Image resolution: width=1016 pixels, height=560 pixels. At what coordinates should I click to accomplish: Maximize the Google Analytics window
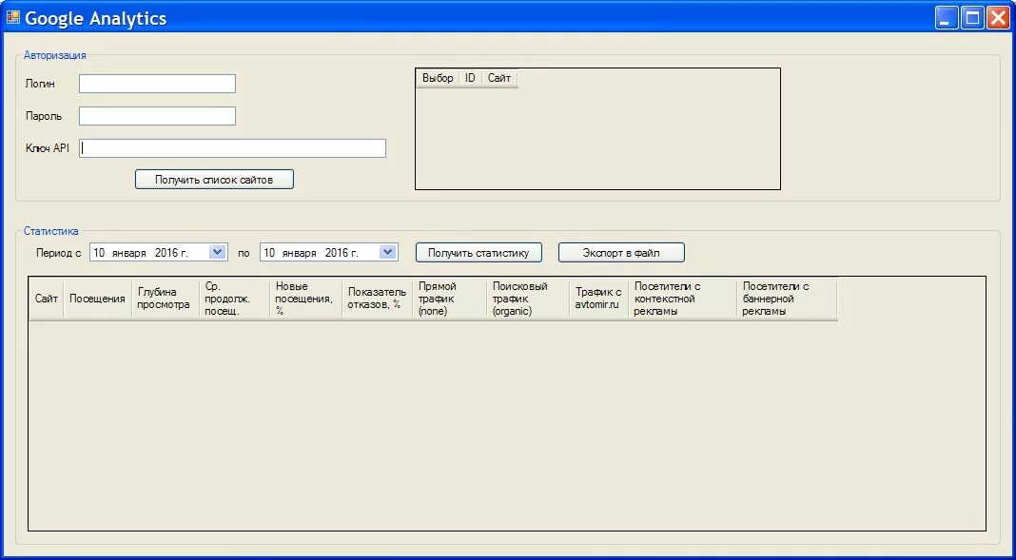coord(972,17)
